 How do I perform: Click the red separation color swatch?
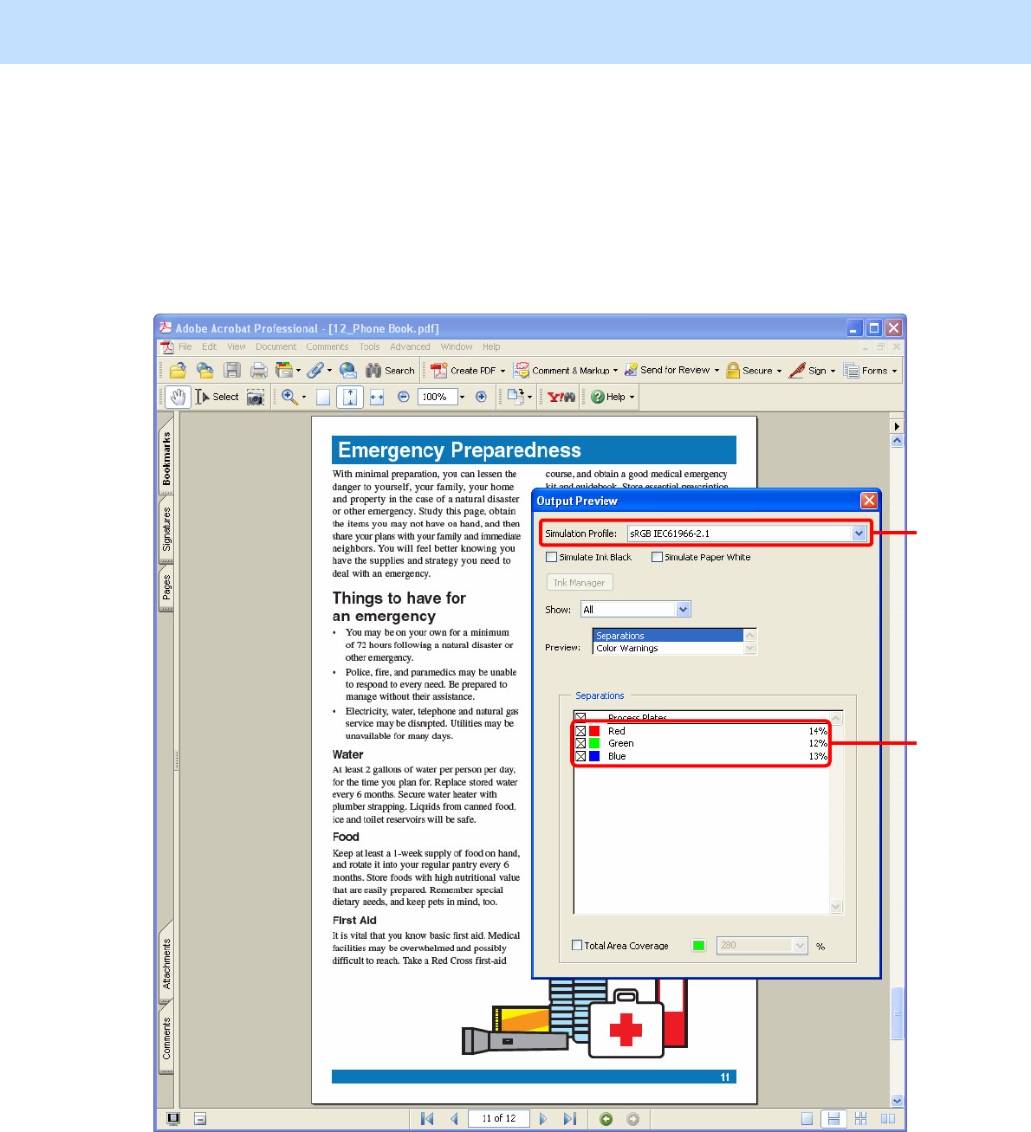tap(594, 731)
